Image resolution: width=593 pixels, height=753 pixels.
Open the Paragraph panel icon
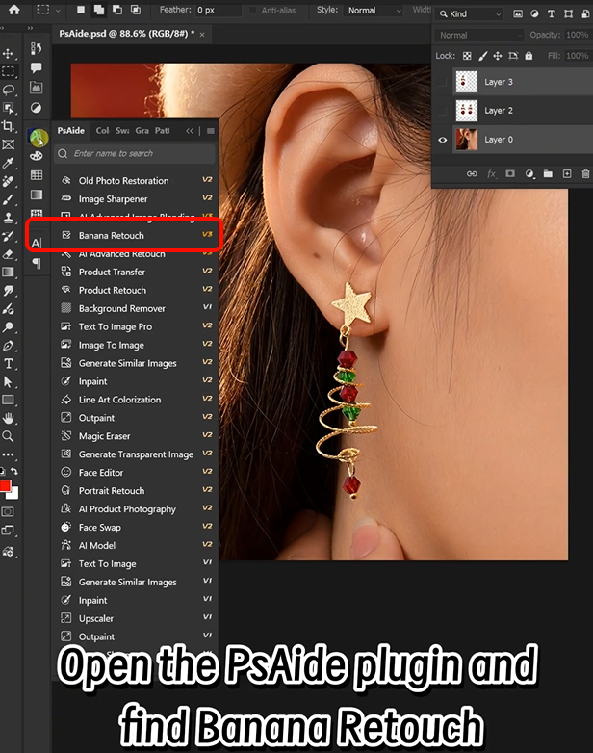pyautogui.click(x=37, y=263)
